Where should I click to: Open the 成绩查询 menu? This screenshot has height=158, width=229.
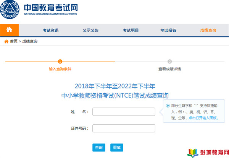coord(208,30)
